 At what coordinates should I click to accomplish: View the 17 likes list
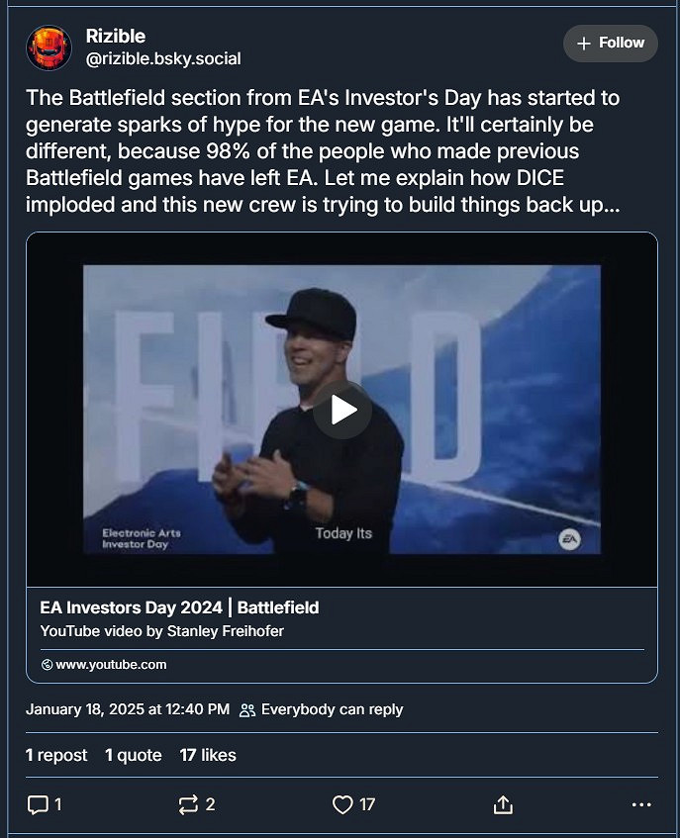pos(208,755)
